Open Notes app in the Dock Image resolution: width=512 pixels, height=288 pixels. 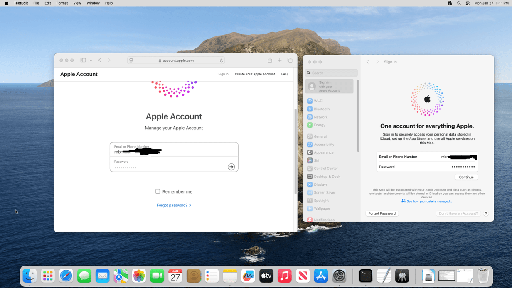230,276
